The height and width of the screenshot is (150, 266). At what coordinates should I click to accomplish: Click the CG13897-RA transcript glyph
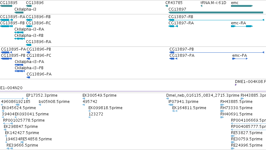click(x=173, y=26)
